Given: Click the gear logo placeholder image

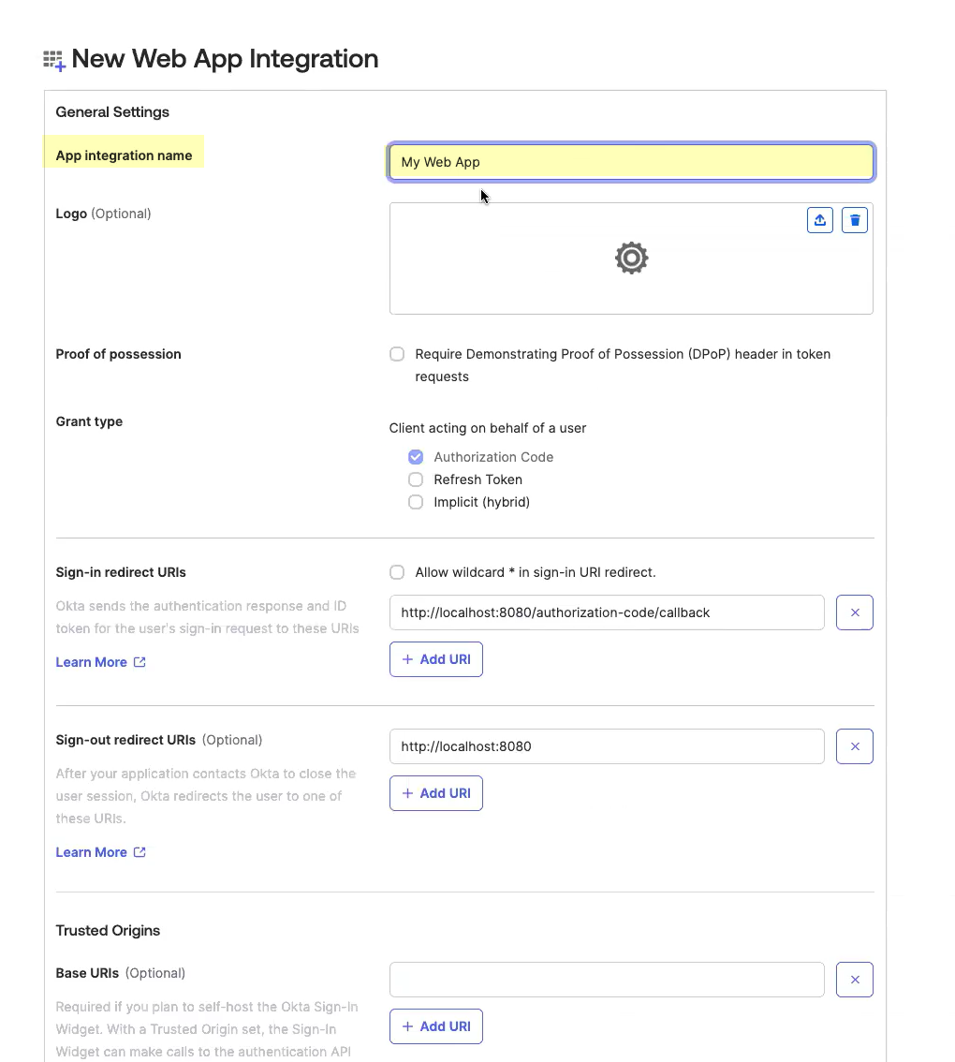Looking at the screenshot, I should (631, 258).
